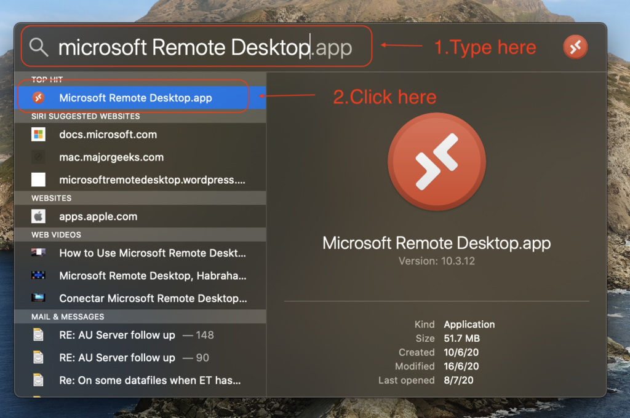The height and width of the screenshot is (418, 630).
Task: Open Microsoft Remote Desktop.app top hit
Action: [x=140, y=98]
